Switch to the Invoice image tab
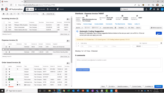 [88, 24]
